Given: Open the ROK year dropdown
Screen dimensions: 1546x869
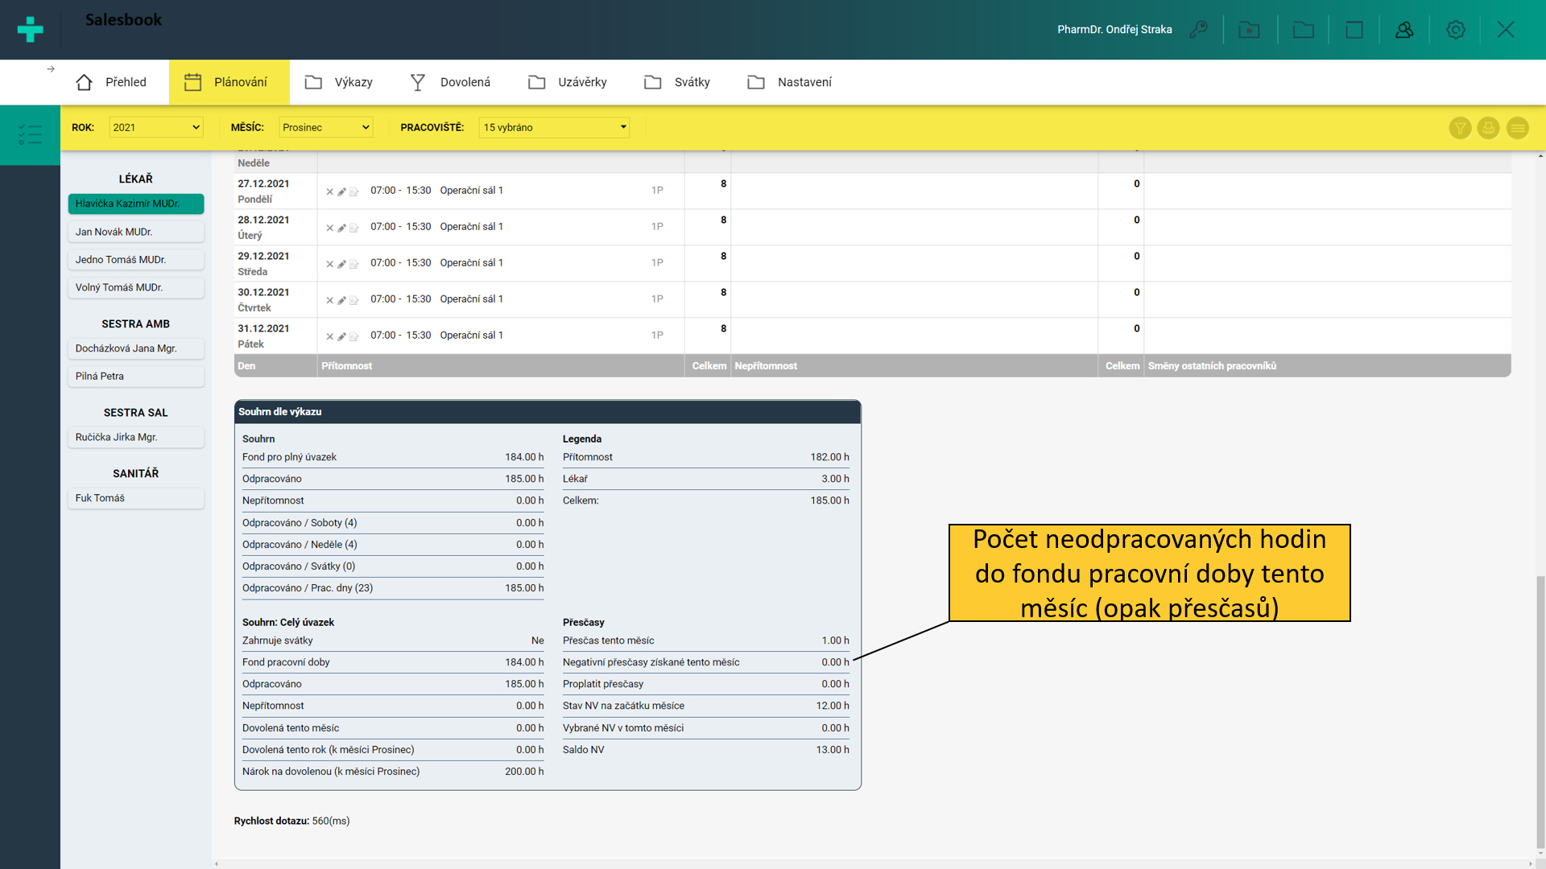Looking at the screenshot, I should (156, 127).
